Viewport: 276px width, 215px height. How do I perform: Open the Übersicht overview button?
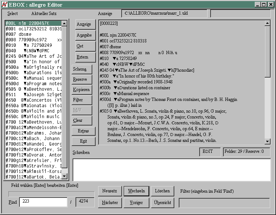coord(162,203)
